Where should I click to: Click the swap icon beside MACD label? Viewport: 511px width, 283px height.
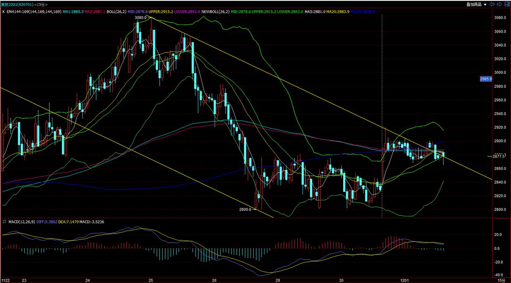[4, 222]
